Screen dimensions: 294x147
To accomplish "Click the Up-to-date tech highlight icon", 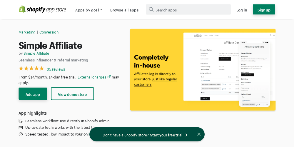I will pos(21,127).
